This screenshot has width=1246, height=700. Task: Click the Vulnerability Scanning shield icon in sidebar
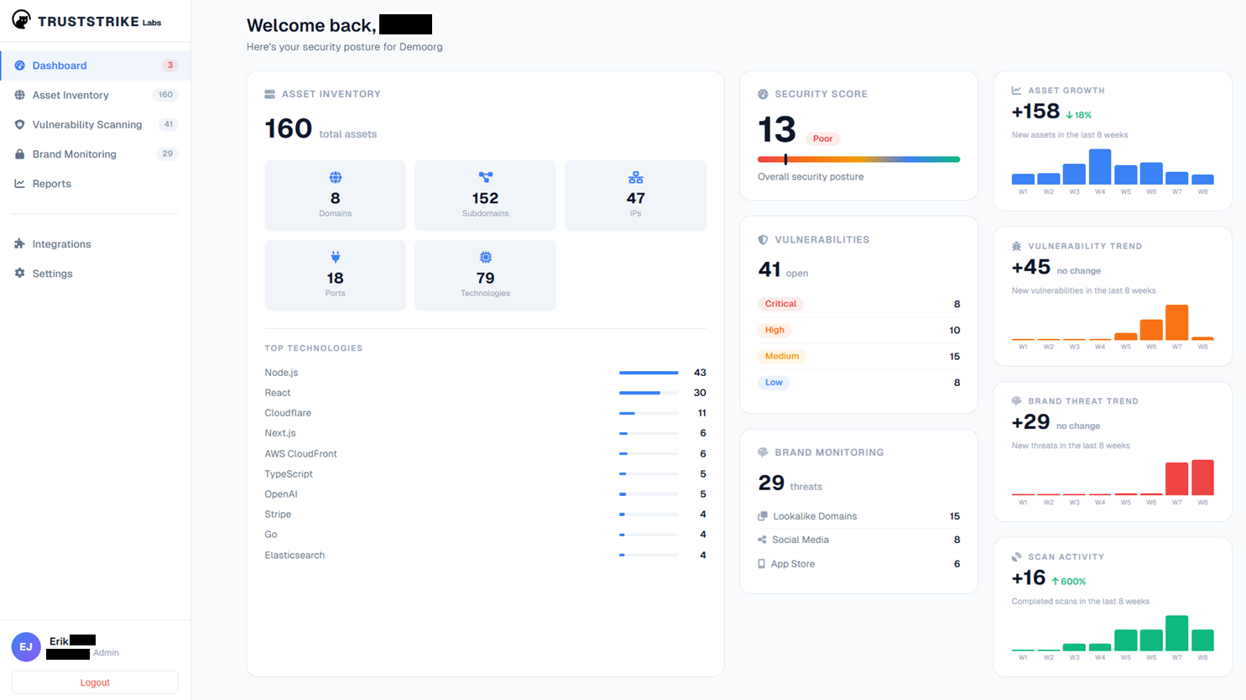pyautogui.click(x=19, y=124)
